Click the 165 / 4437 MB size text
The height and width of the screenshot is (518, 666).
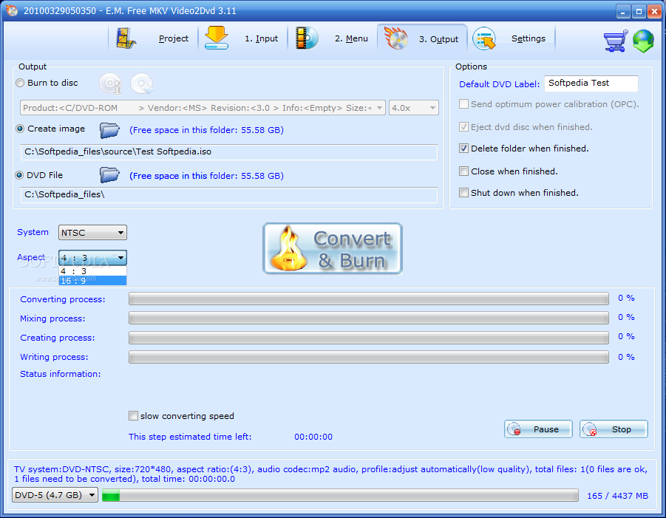coord(617,496)
